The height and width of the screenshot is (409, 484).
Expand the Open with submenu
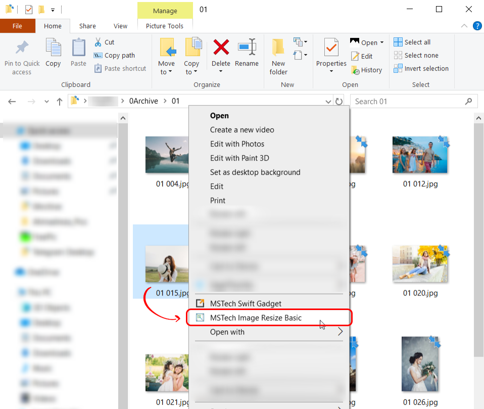click(x=340, y=332)
